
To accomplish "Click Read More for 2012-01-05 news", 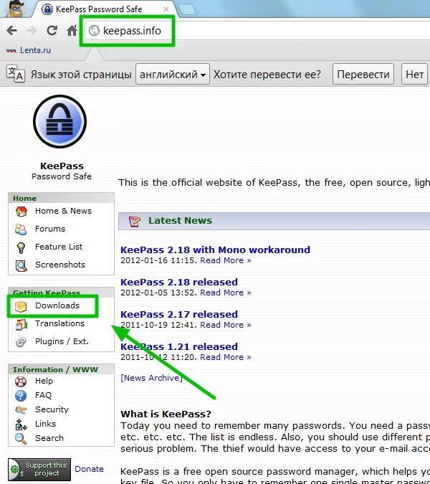I will [226, 293].
